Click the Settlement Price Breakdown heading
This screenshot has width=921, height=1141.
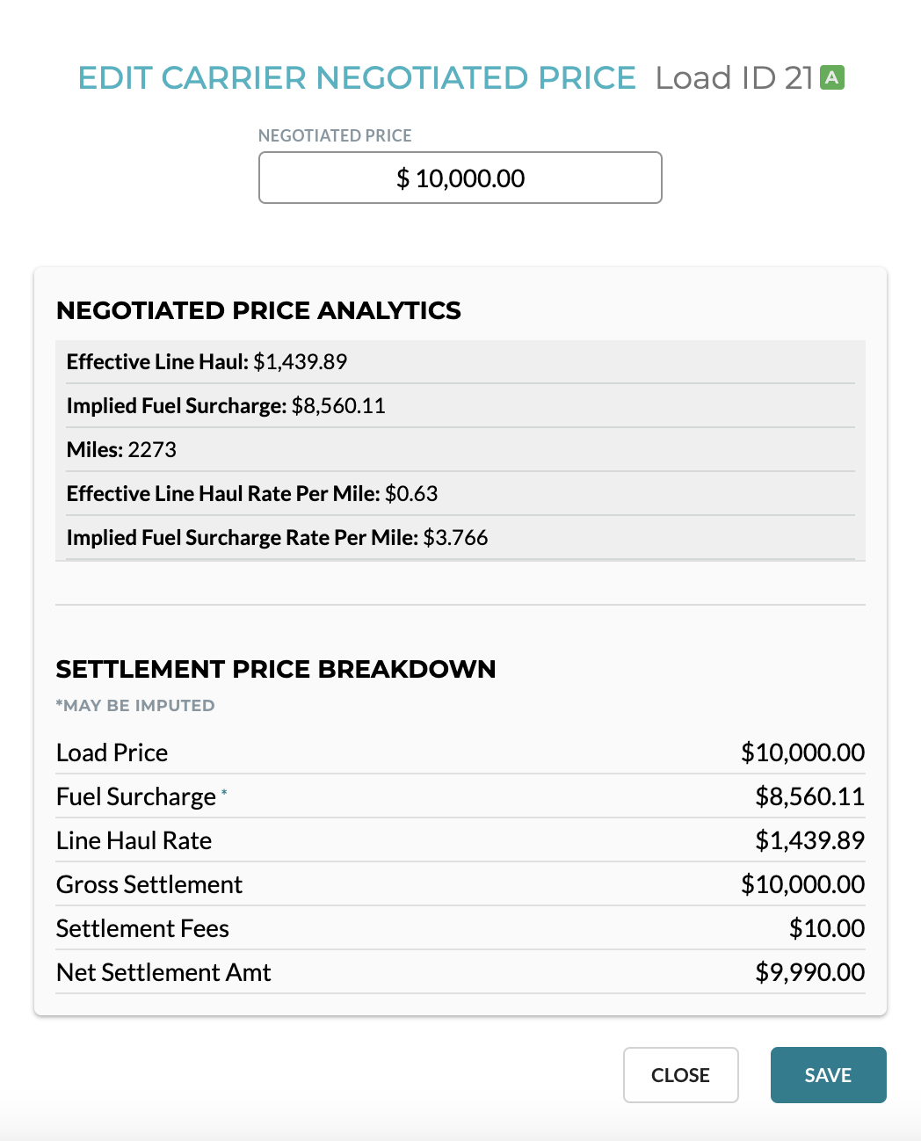[276, 669]
